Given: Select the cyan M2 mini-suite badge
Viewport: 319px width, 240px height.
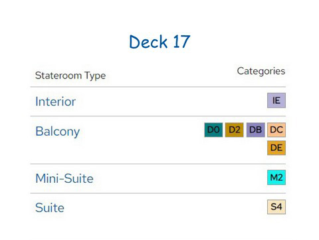Looking at the screenshot, I should (276, 178).
